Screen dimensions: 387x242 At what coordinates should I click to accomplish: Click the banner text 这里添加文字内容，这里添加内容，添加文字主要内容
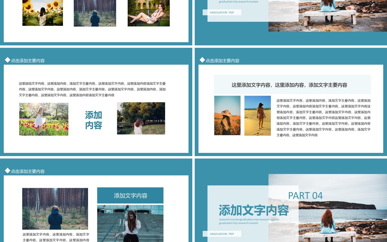[x=289, y=85]
